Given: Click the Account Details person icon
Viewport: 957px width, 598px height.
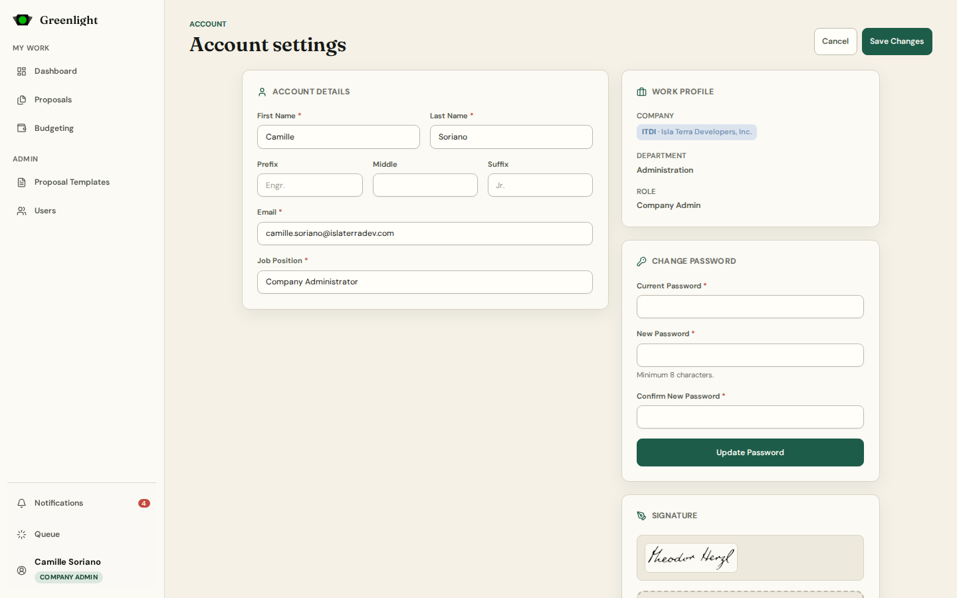Looking at the screenshot, I should (x=262, y=92).
